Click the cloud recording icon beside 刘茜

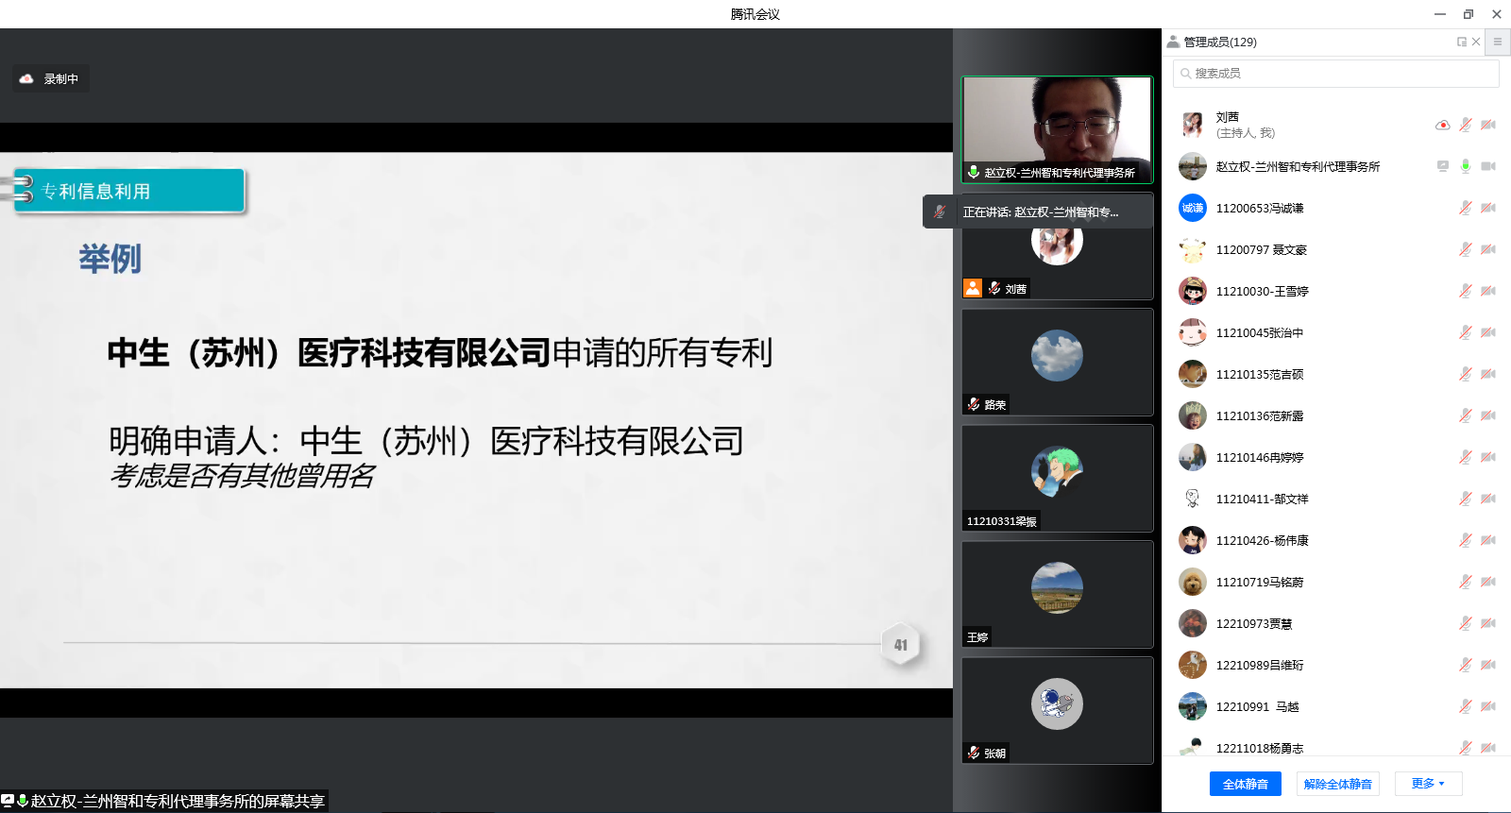tap(1442, 125)
